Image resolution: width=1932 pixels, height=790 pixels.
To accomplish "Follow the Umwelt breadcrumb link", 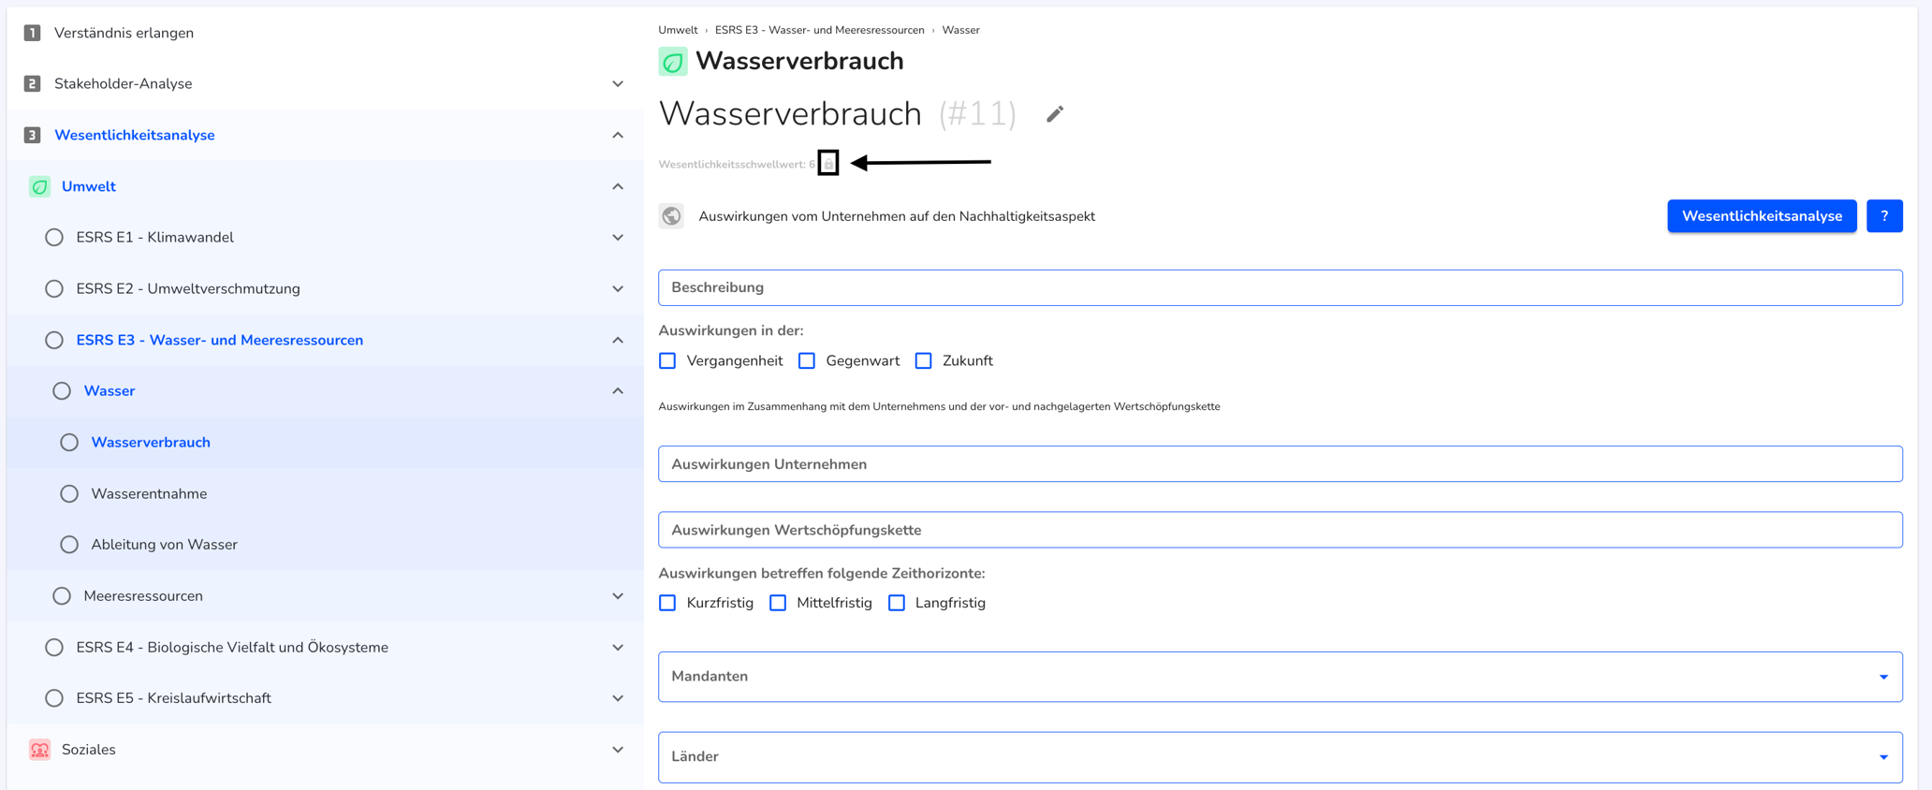I will (678, 30).
